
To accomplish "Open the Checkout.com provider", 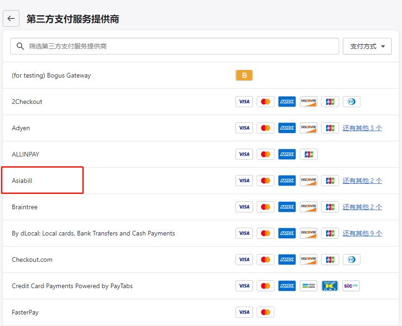I will click(x=32, y=260).
